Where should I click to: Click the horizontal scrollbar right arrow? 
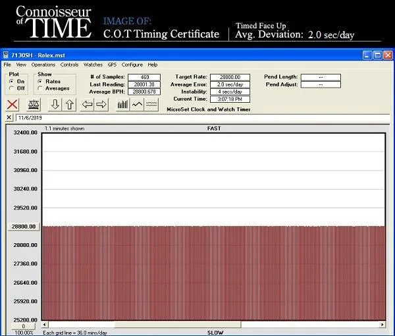tap(382, 325)
